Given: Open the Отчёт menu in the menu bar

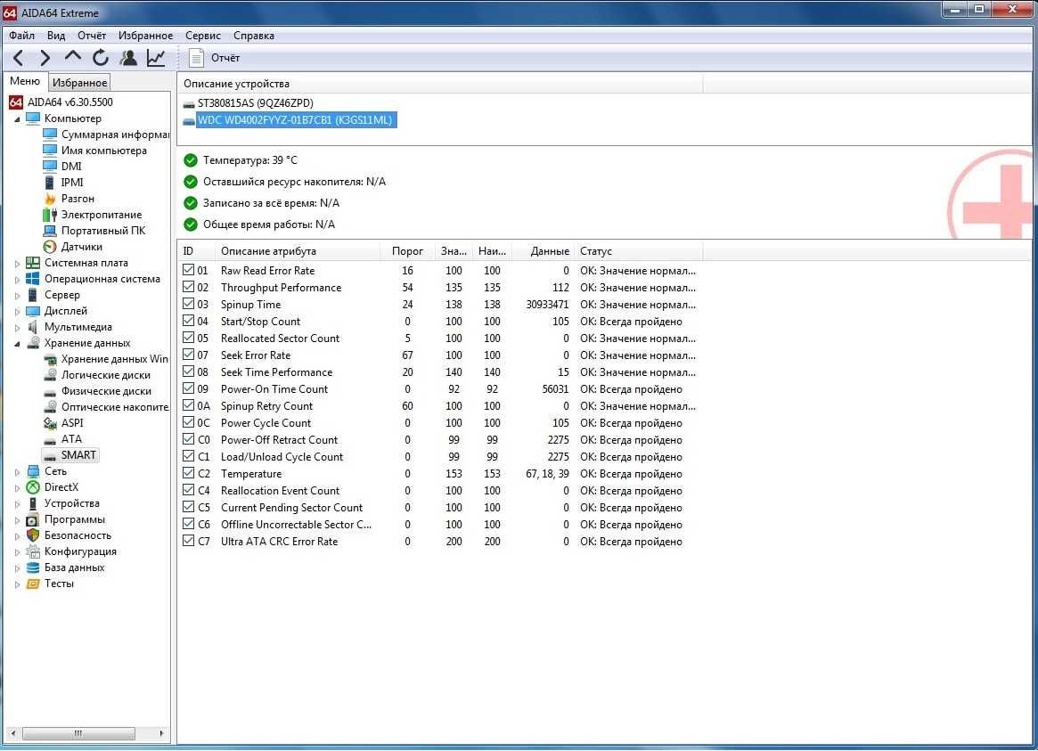Looking at the screenshot, I should pos(92,36).
